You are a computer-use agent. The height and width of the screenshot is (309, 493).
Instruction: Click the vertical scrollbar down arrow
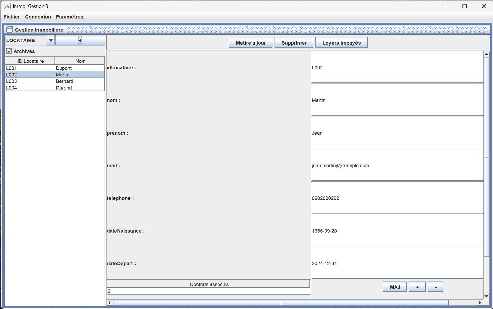point(486,296)
